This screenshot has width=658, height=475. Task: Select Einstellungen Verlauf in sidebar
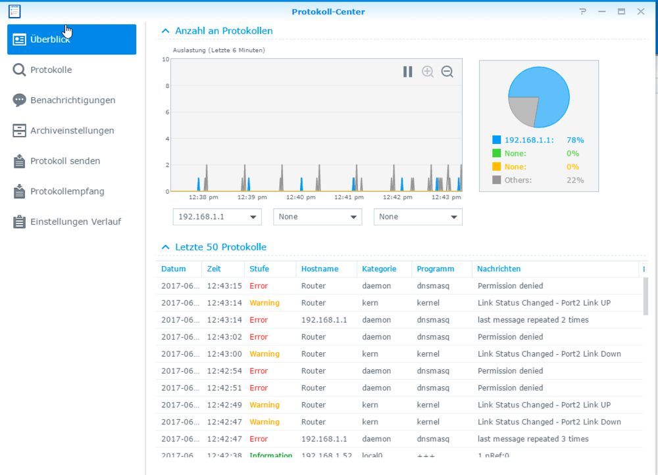[74, 221]
